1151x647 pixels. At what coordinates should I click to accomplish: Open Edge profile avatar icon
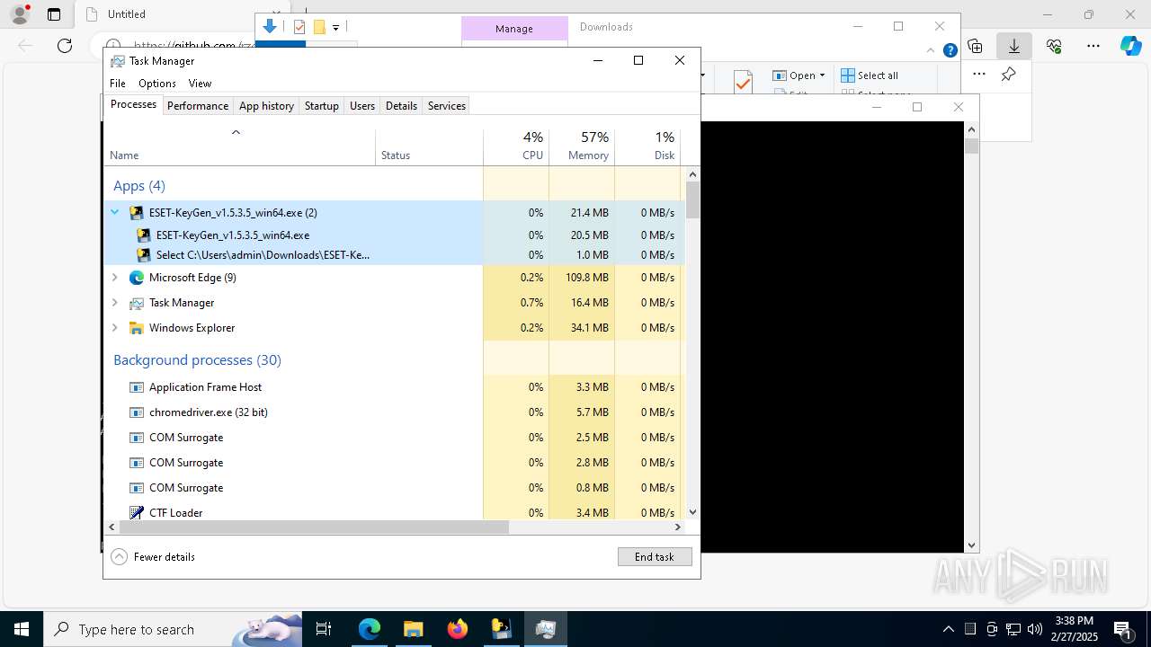pyautogui.click(x=20, y=14)
